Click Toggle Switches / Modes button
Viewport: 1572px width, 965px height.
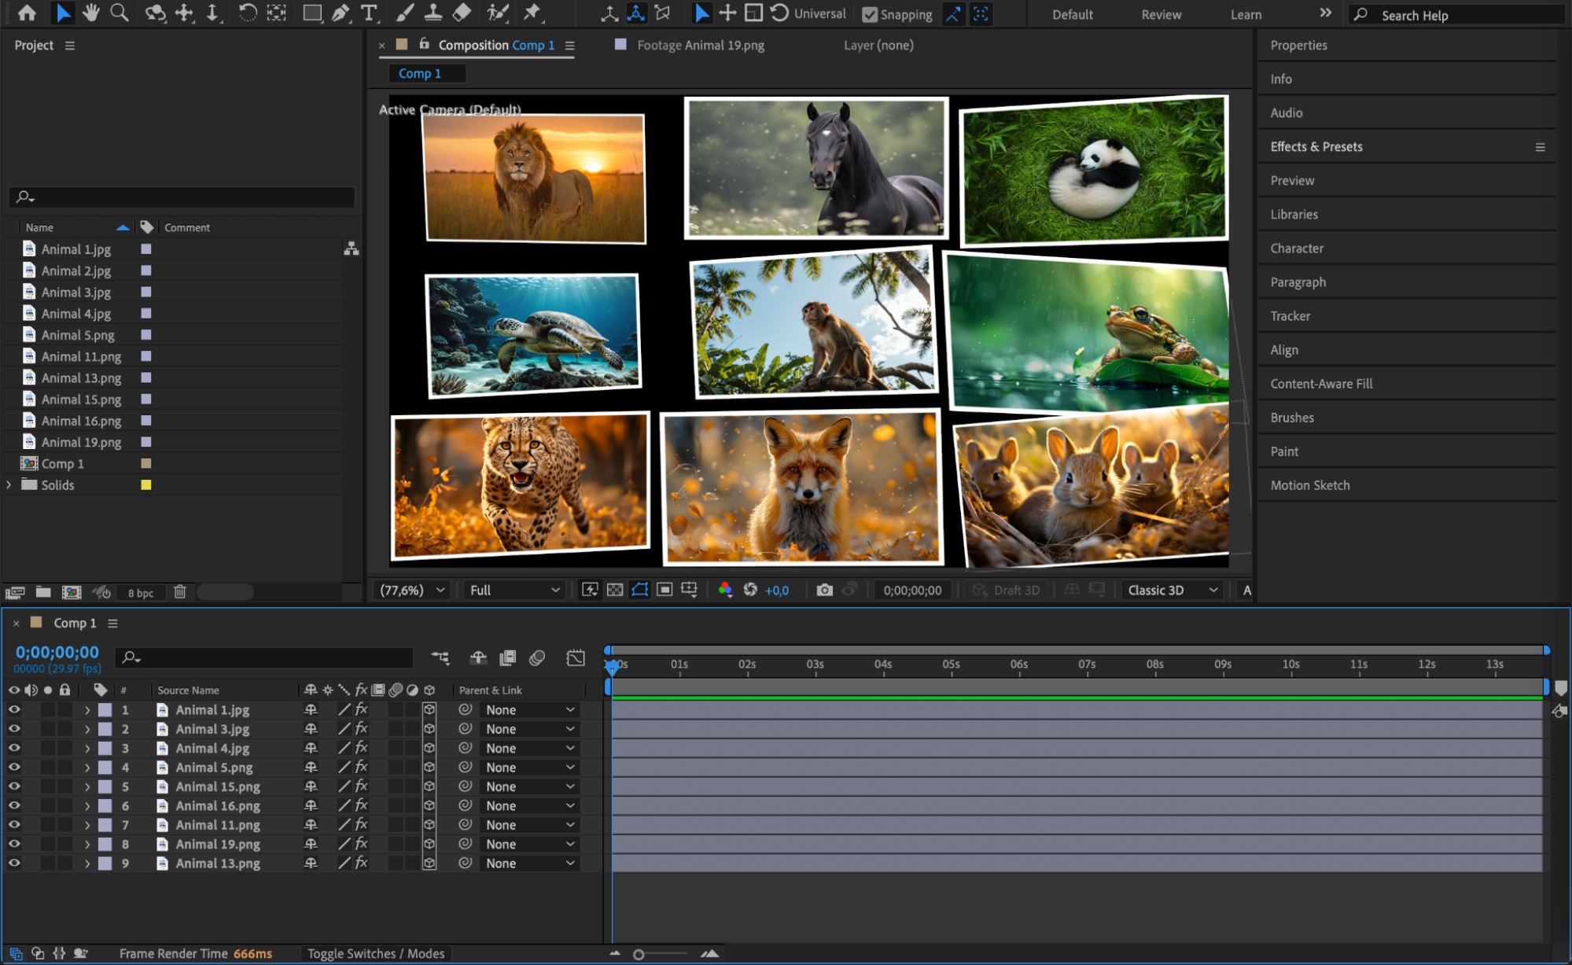point(376,953)
